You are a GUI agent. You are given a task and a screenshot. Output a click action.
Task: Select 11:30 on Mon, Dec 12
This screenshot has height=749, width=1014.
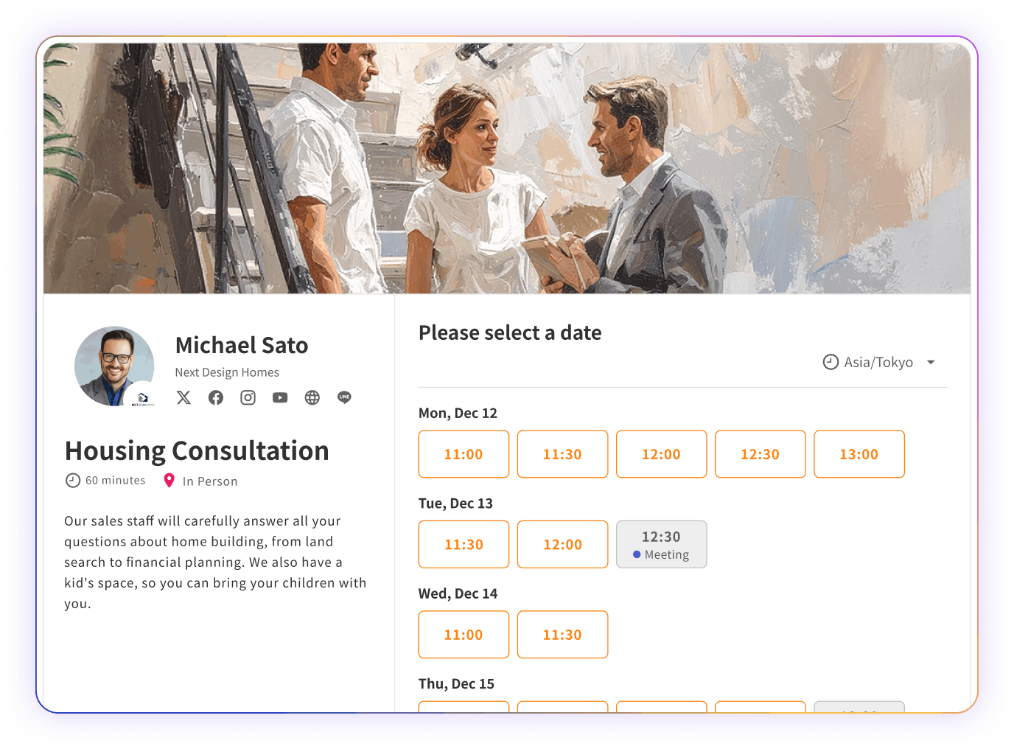pos(562,454)
